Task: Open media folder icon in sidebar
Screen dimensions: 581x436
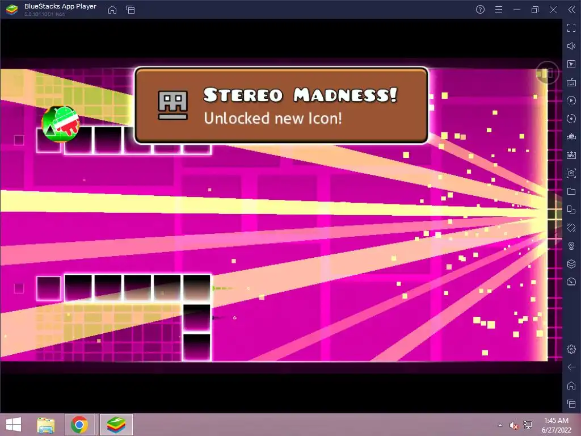Action: (x=571, y=191)
